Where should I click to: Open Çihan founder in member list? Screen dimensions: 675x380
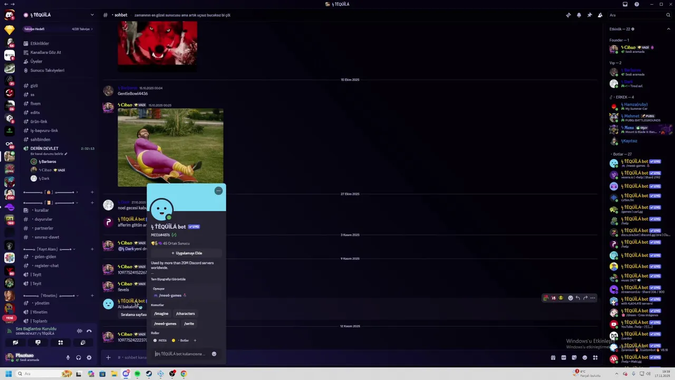pos(640,49)
